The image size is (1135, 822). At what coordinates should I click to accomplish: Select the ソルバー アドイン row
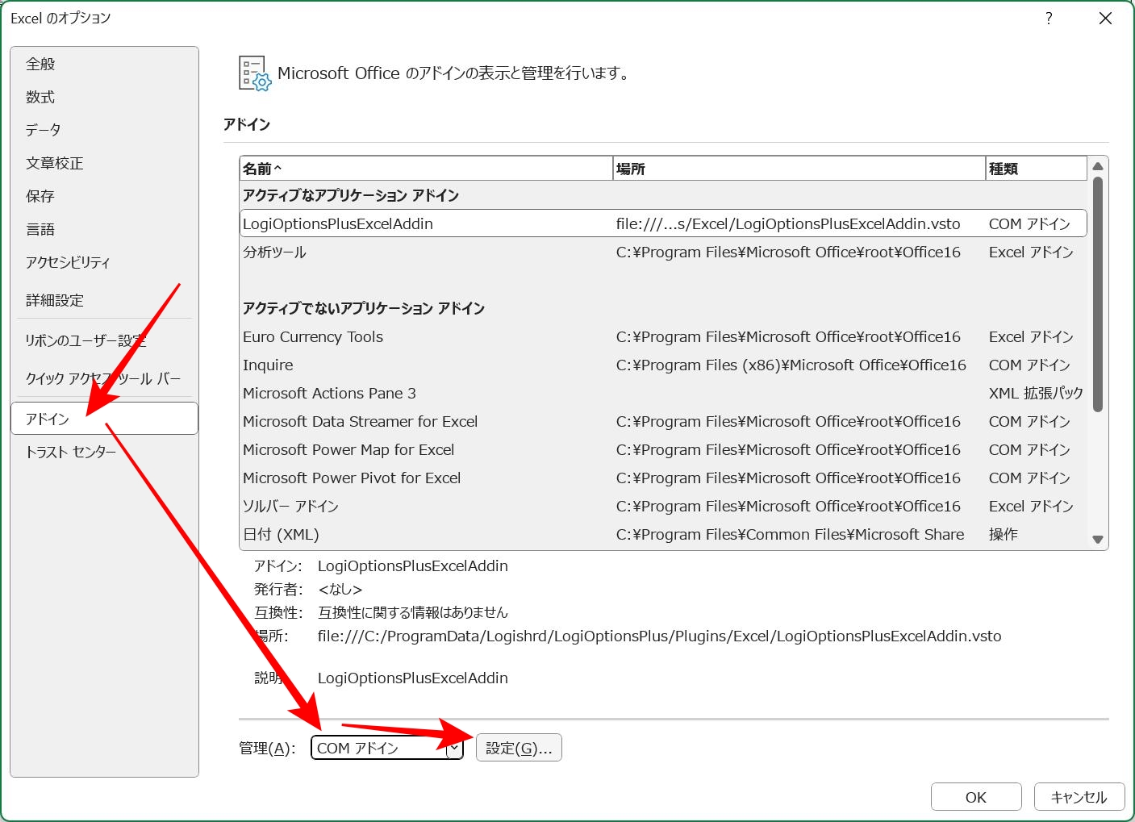[663, 506]
